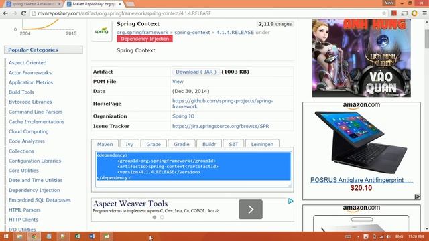This screenshot has height=241, width=429.
Task: Open Cache Implementations category
Action: click(36, 122)
